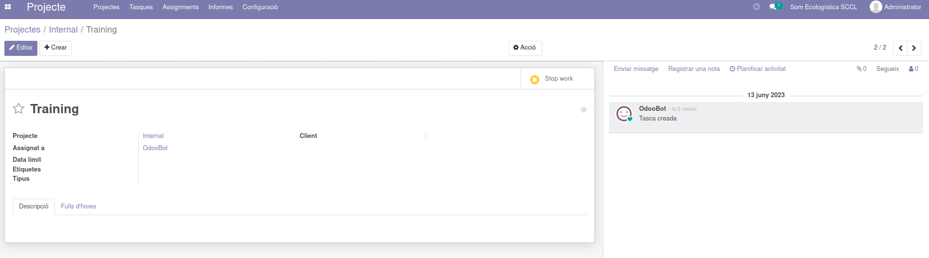
Task: Open the apps grid menu icon
Action: [x=8, y=7]
